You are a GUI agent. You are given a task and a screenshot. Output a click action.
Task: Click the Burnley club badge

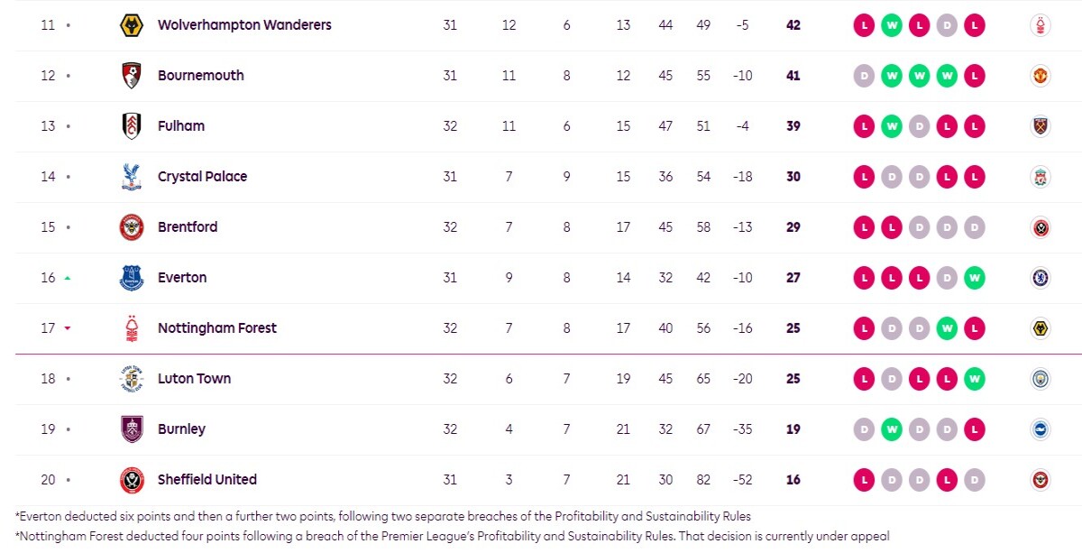click(132, 429)
